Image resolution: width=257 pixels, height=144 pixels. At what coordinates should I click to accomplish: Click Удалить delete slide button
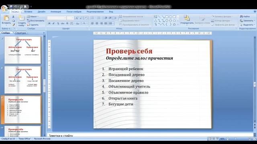tap(33, 25)
